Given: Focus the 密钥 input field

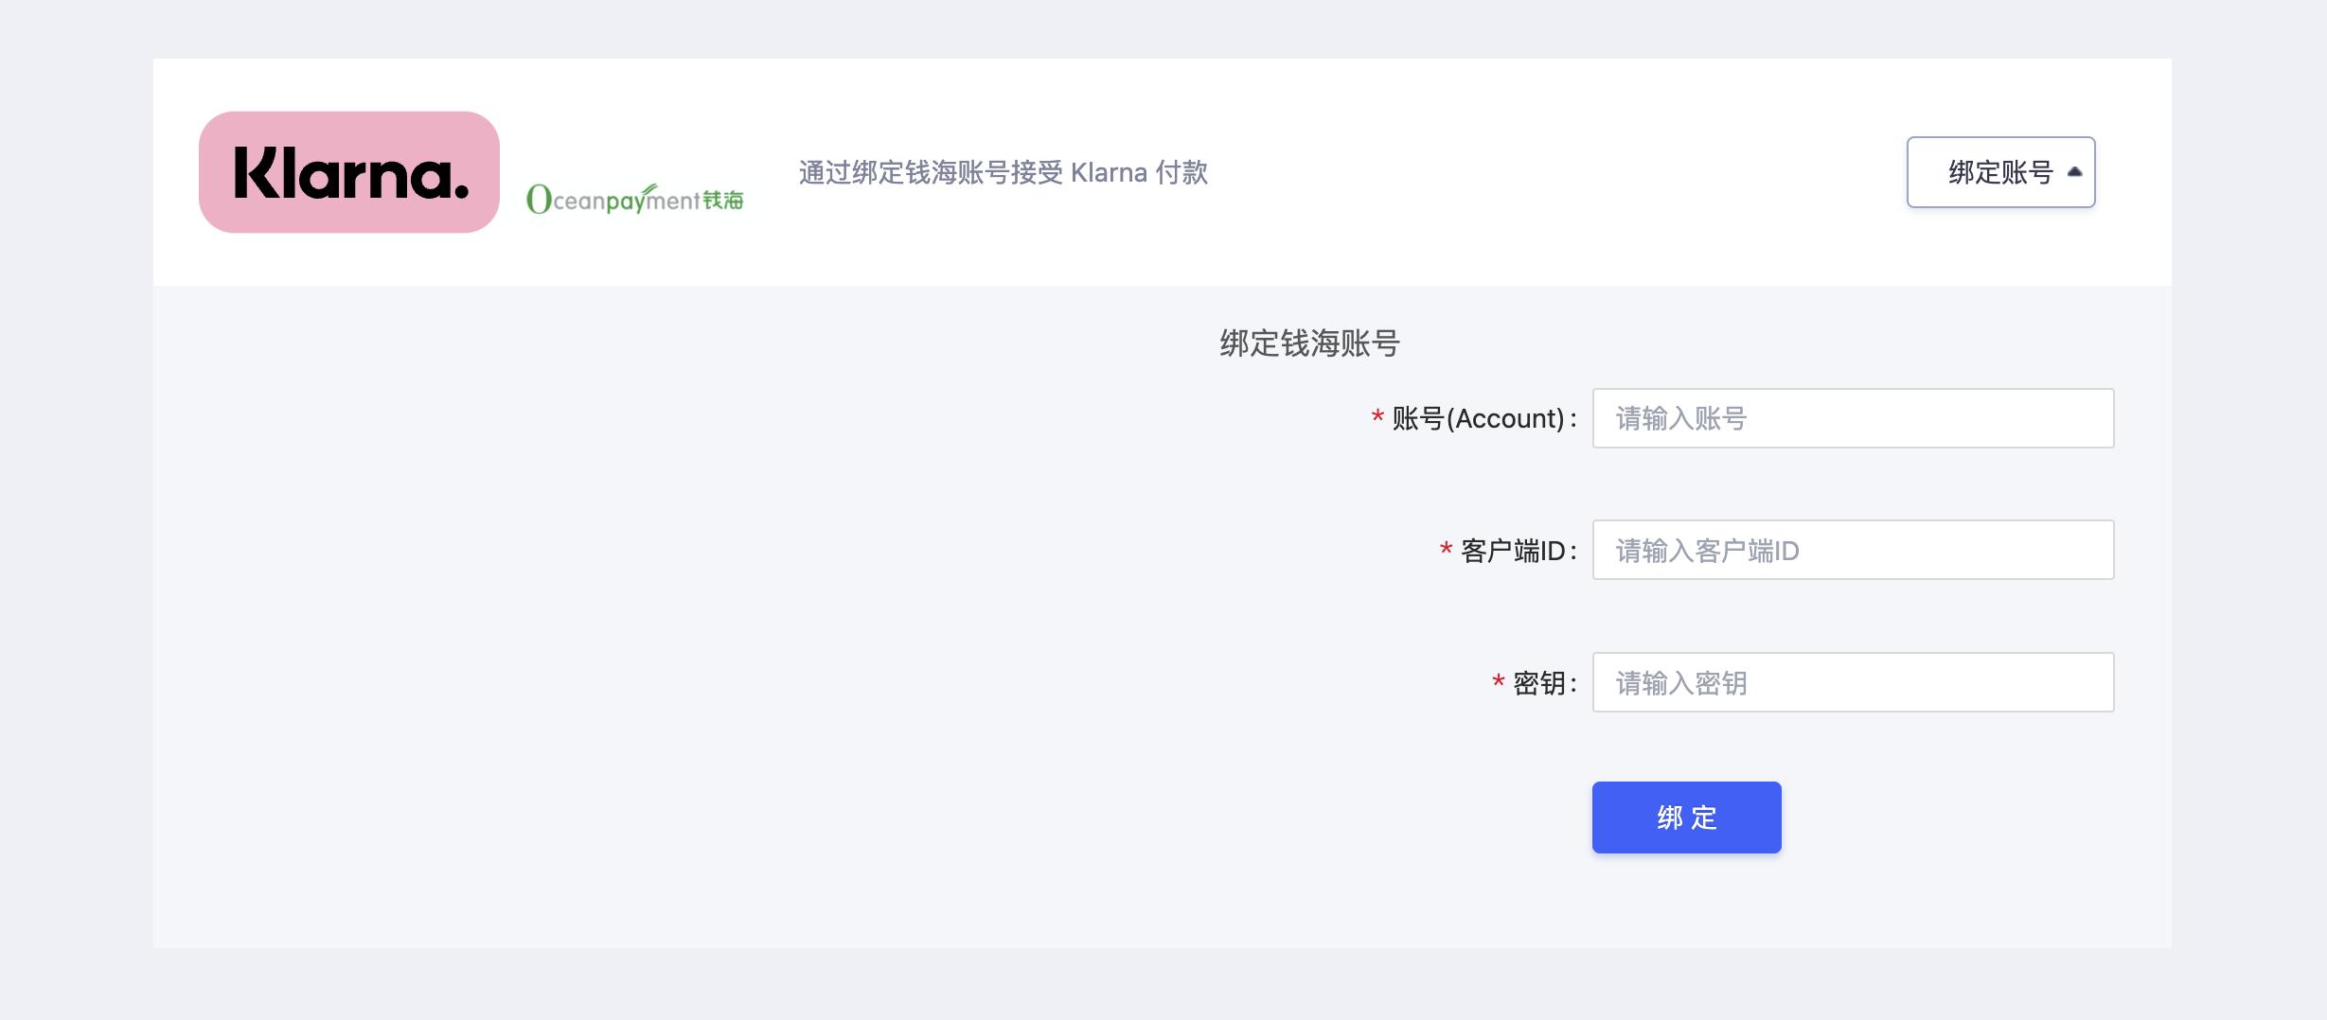Looking at the screenshot, I should (1852, 682).
